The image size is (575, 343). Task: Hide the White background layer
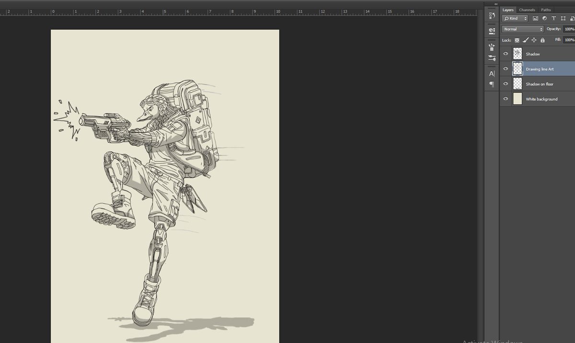(506, 99)
